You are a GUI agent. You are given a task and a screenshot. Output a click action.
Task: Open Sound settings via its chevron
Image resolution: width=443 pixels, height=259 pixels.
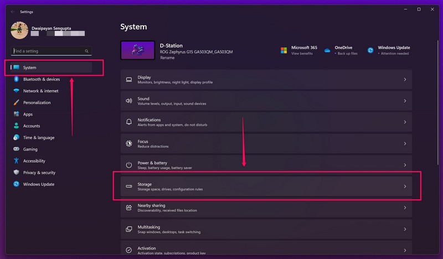pos(405,101)
